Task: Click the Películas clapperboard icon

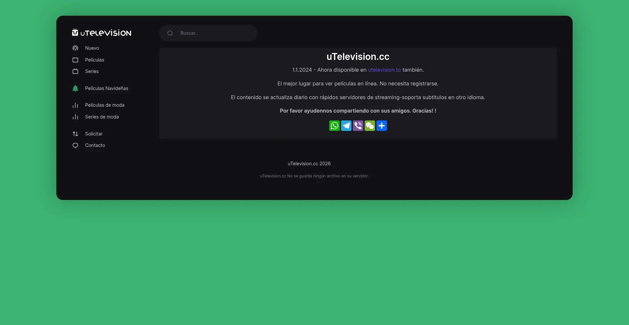Action: click(75, 60)
